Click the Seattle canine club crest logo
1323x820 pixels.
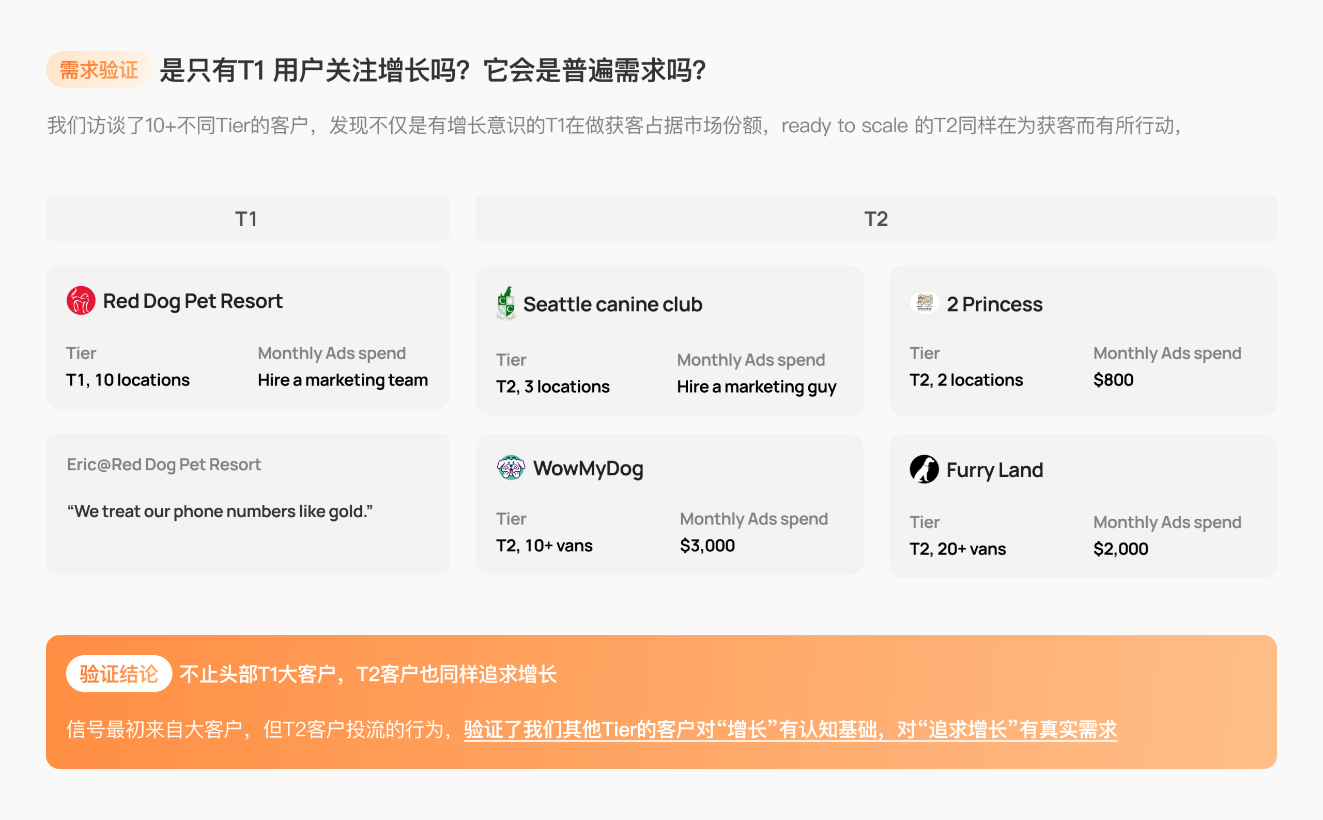pos(506,303)
